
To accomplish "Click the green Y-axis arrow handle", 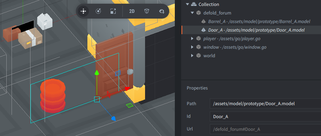I will tap(97, 73).
